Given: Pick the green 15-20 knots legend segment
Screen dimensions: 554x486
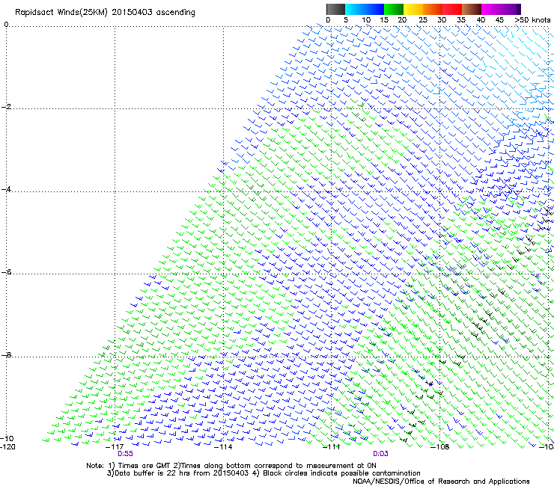Looking at the screenshot, I should [394, 9].
